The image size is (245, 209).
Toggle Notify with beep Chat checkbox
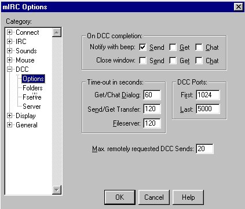[199, 47]
